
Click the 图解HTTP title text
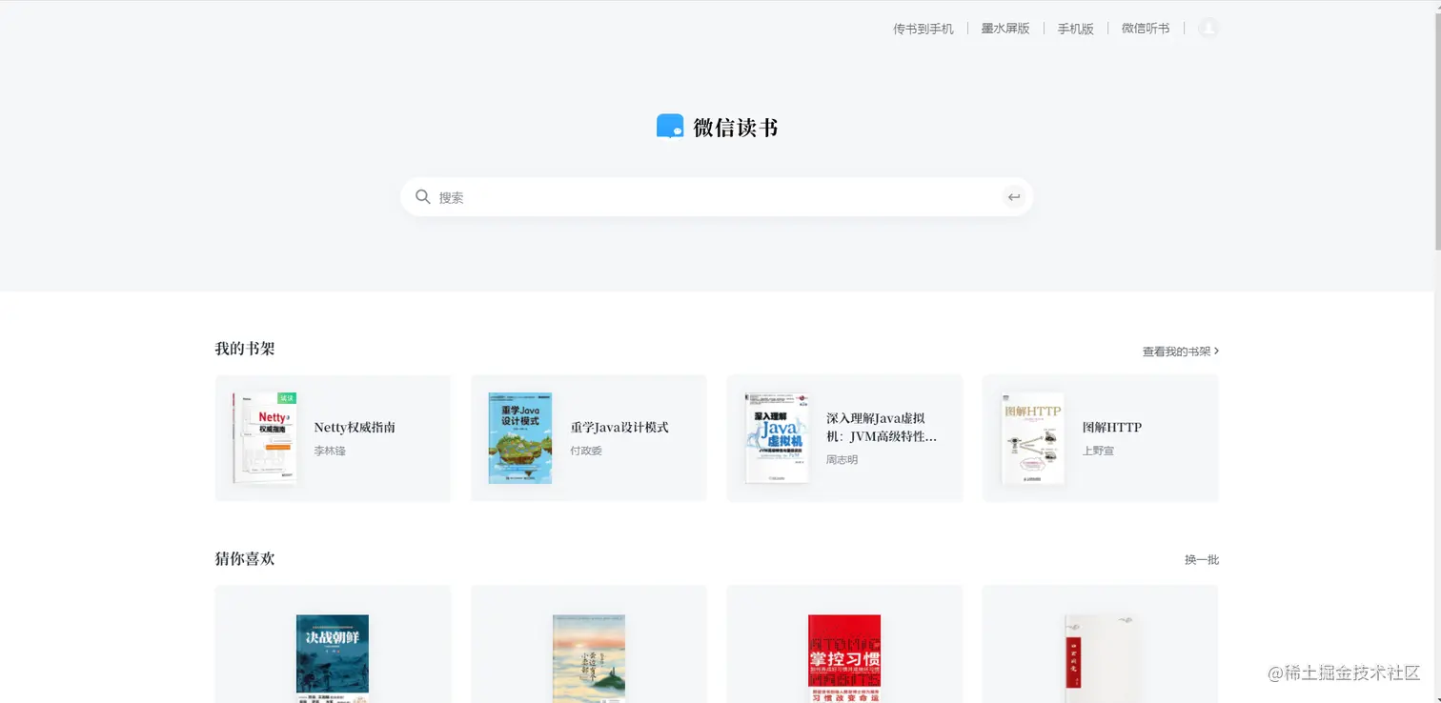pos(1111,428)
